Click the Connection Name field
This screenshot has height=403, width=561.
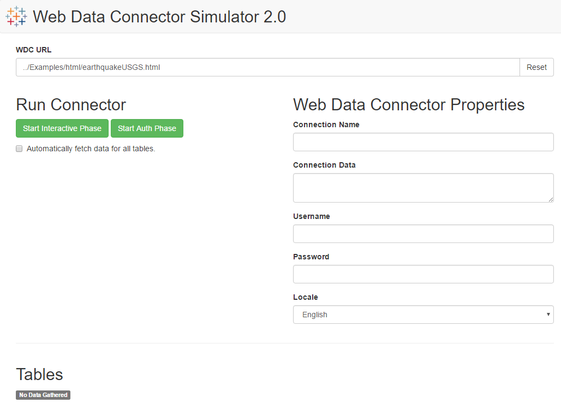tap(423, 142)
